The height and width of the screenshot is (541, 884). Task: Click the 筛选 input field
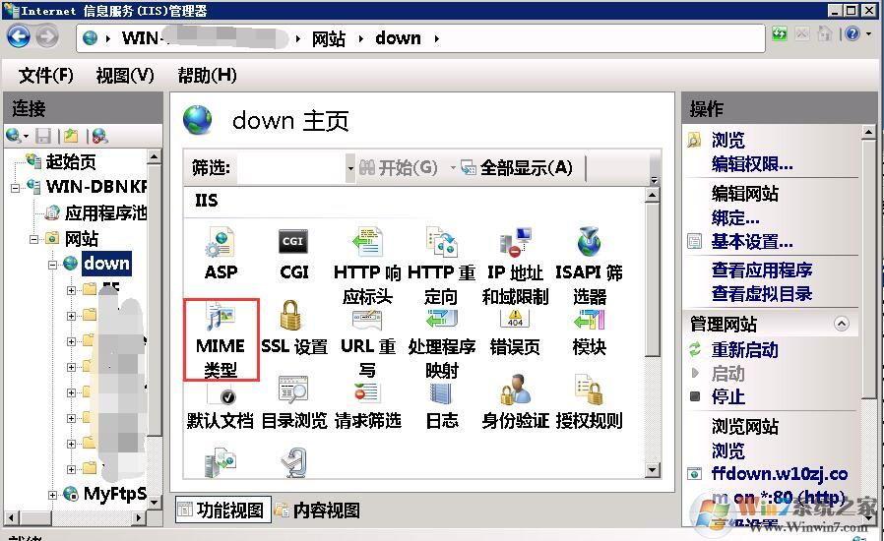[291, 168]
